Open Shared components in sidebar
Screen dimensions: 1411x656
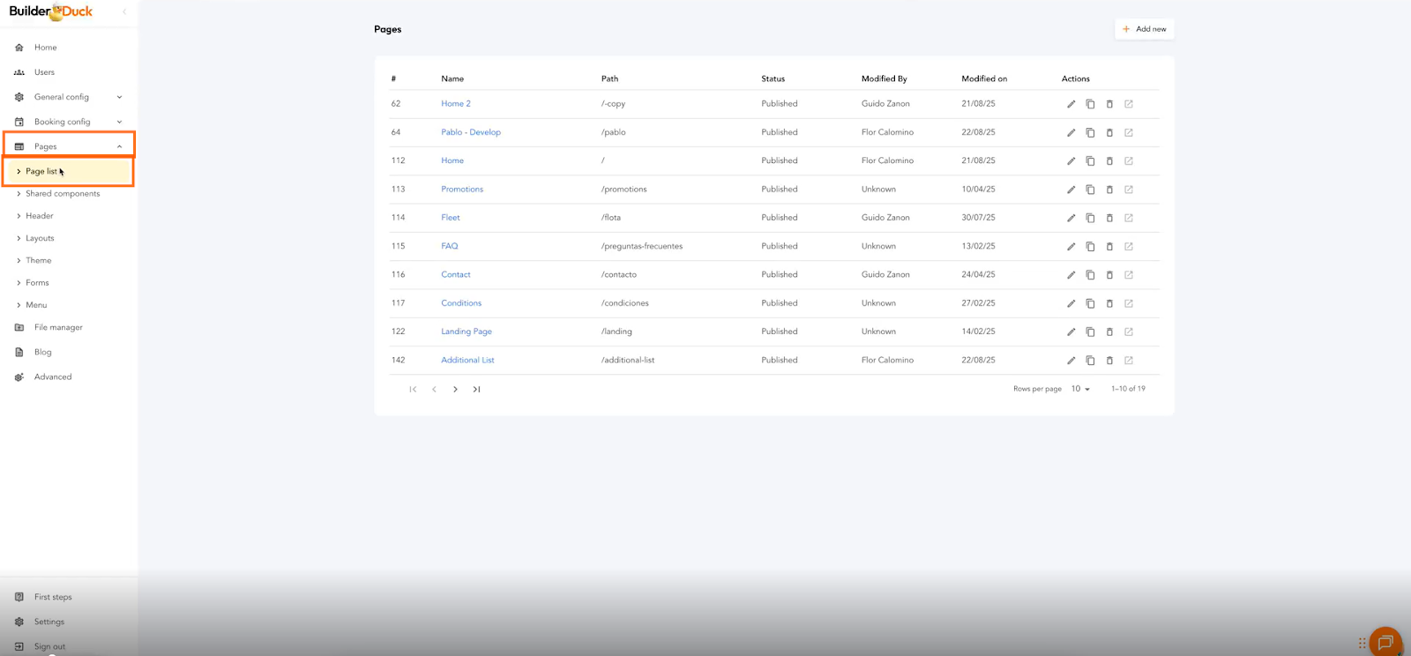[x=63, y=194]
